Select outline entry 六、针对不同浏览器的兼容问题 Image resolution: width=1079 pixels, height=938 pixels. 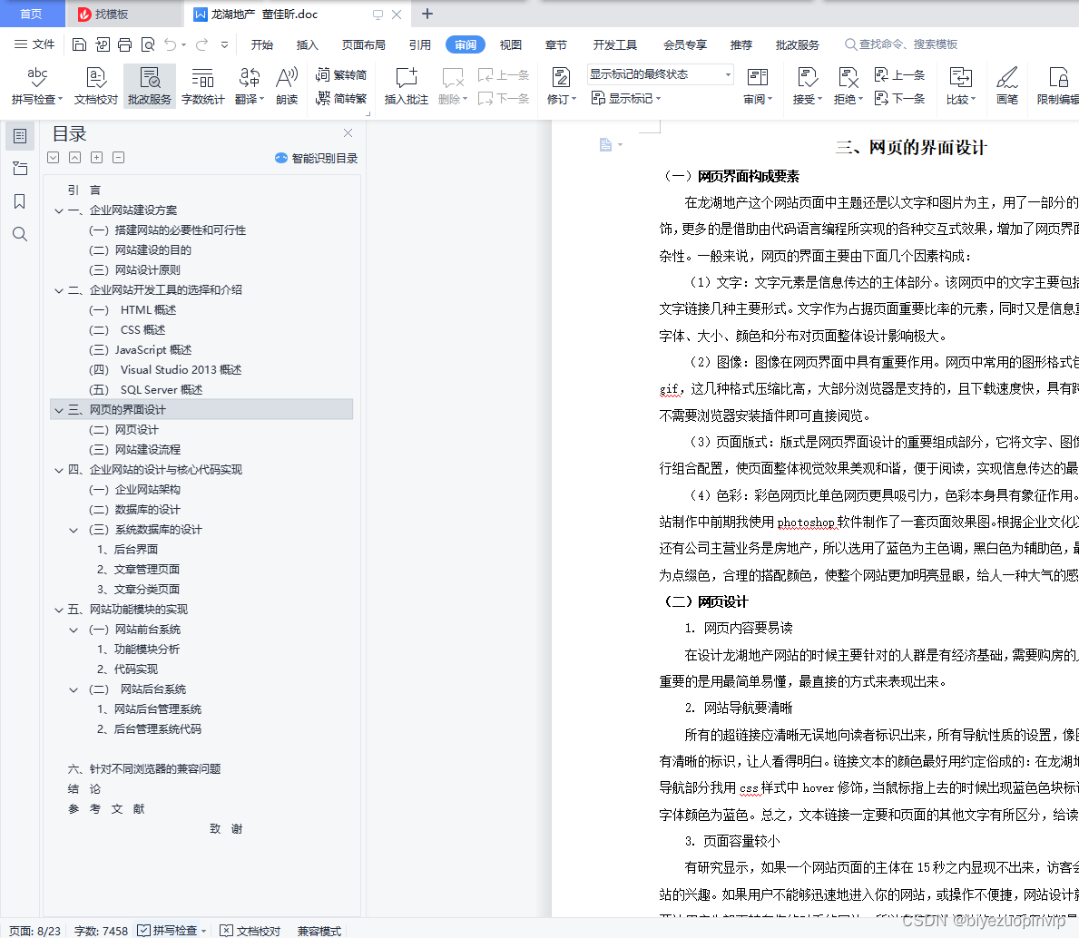point(144,769)
